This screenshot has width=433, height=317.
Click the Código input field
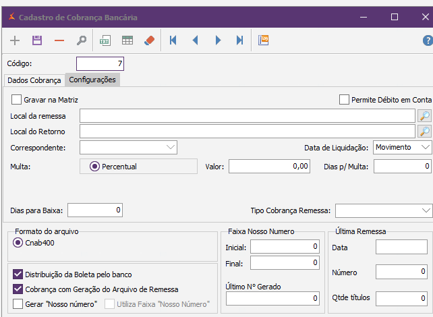tap(100, 64)
